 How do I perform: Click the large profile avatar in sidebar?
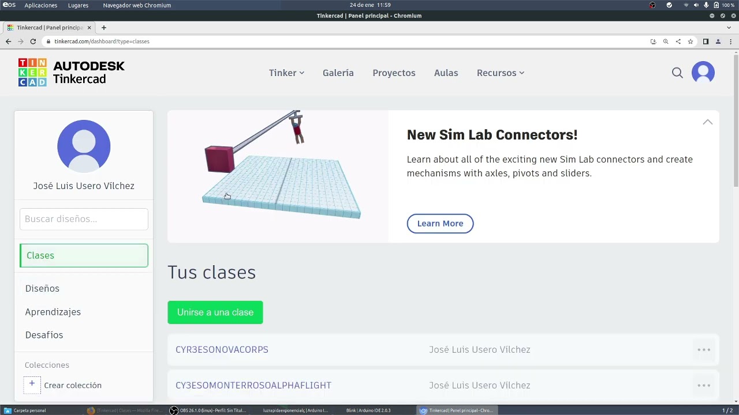point(84,146)
